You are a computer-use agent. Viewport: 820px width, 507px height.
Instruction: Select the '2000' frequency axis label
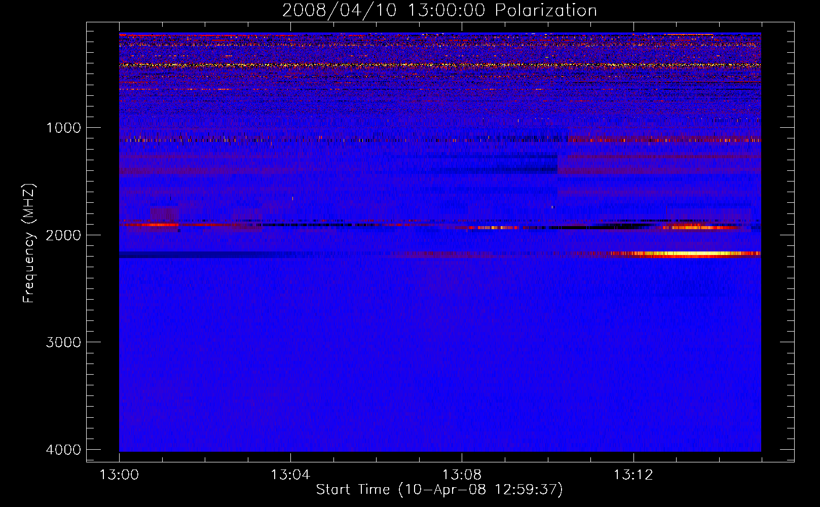pyautogui.click(x=63, y=235)
